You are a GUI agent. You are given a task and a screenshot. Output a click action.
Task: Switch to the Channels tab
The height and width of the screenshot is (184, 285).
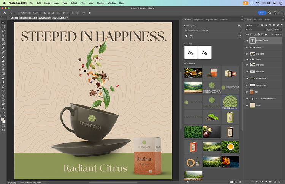pyautogui.click(x=258, y=20)
